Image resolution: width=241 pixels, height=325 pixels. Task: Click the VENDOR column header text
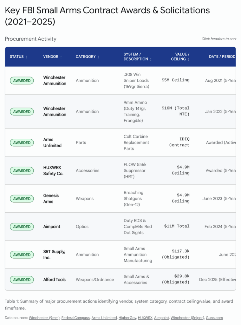51,56
